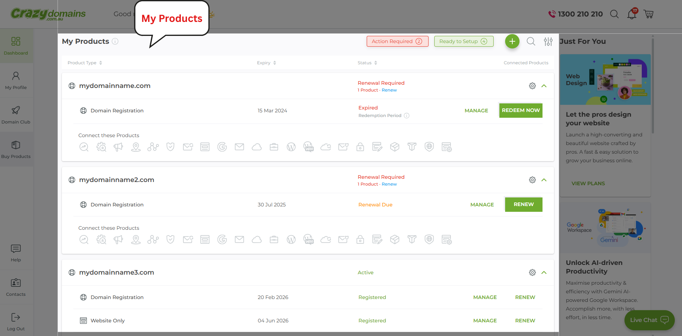
Task: Click the green plus add product button
Action: (x=512, y=41)
